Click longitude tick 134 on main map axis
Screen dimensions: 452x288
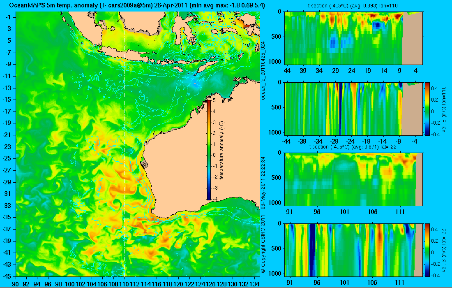[254, 284]
